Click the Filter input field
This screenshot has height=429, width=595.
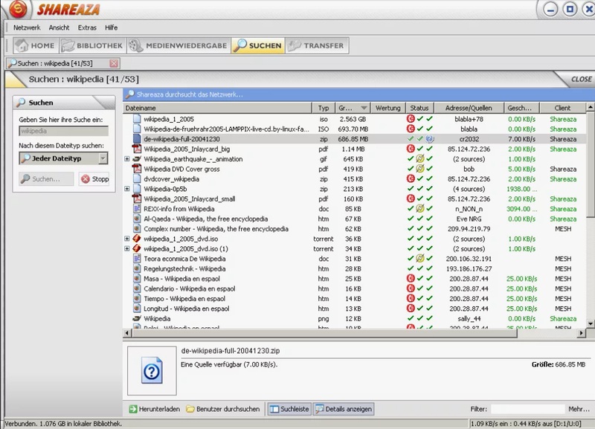pyautogui.click(x=527, y=409)
